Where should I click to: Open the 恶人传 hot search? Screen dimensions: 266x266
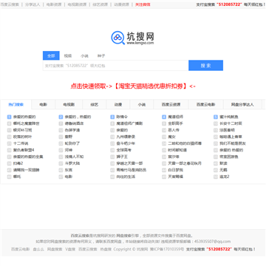point(174,130)
